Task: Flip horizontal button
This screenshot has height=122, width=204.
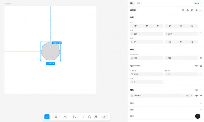Action: 181,42
